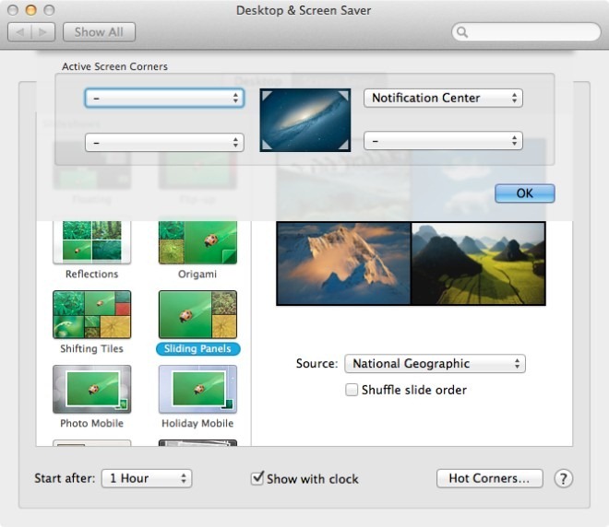Choose the Shifting Tiles screen saver
The image size is (609, 527).
pyautogui.click(x=91, y=314)
